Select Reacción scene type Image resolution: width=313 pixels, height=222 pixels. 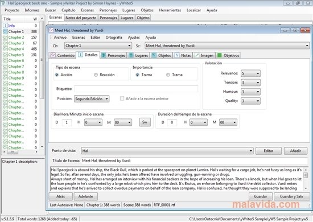(96, 75)
